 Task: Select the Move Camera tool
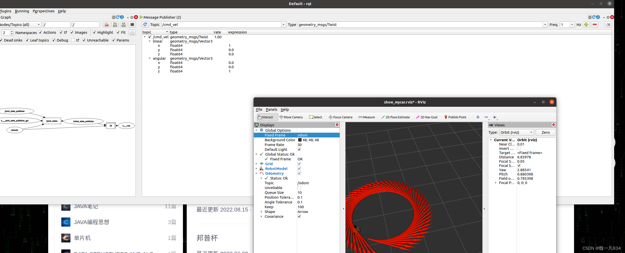point(291,117)
